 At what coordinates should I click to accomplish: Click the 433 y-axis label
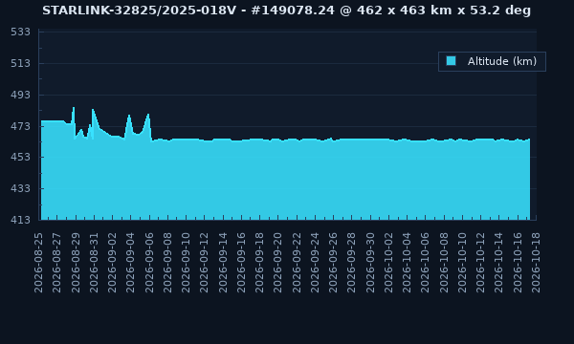point(20,188)
